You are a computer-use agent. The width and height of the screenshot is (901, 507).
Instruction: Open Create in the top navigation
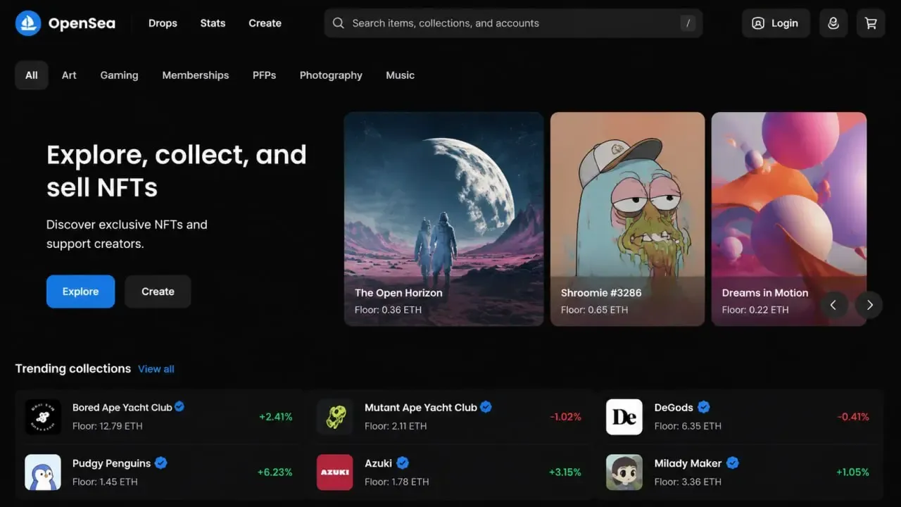click(x=265, y=23)
